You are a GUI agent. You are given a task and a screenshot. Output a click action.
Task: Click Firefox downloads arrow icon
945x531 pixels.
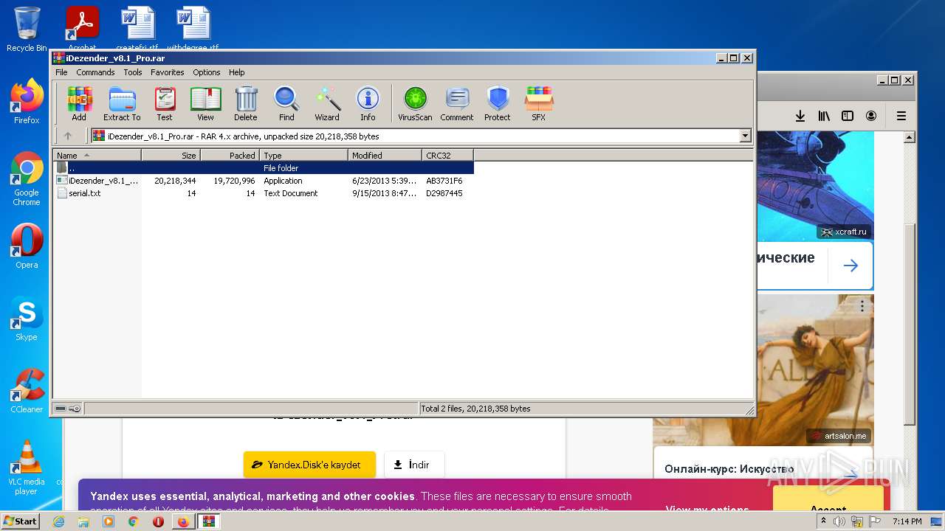point(800,116)
